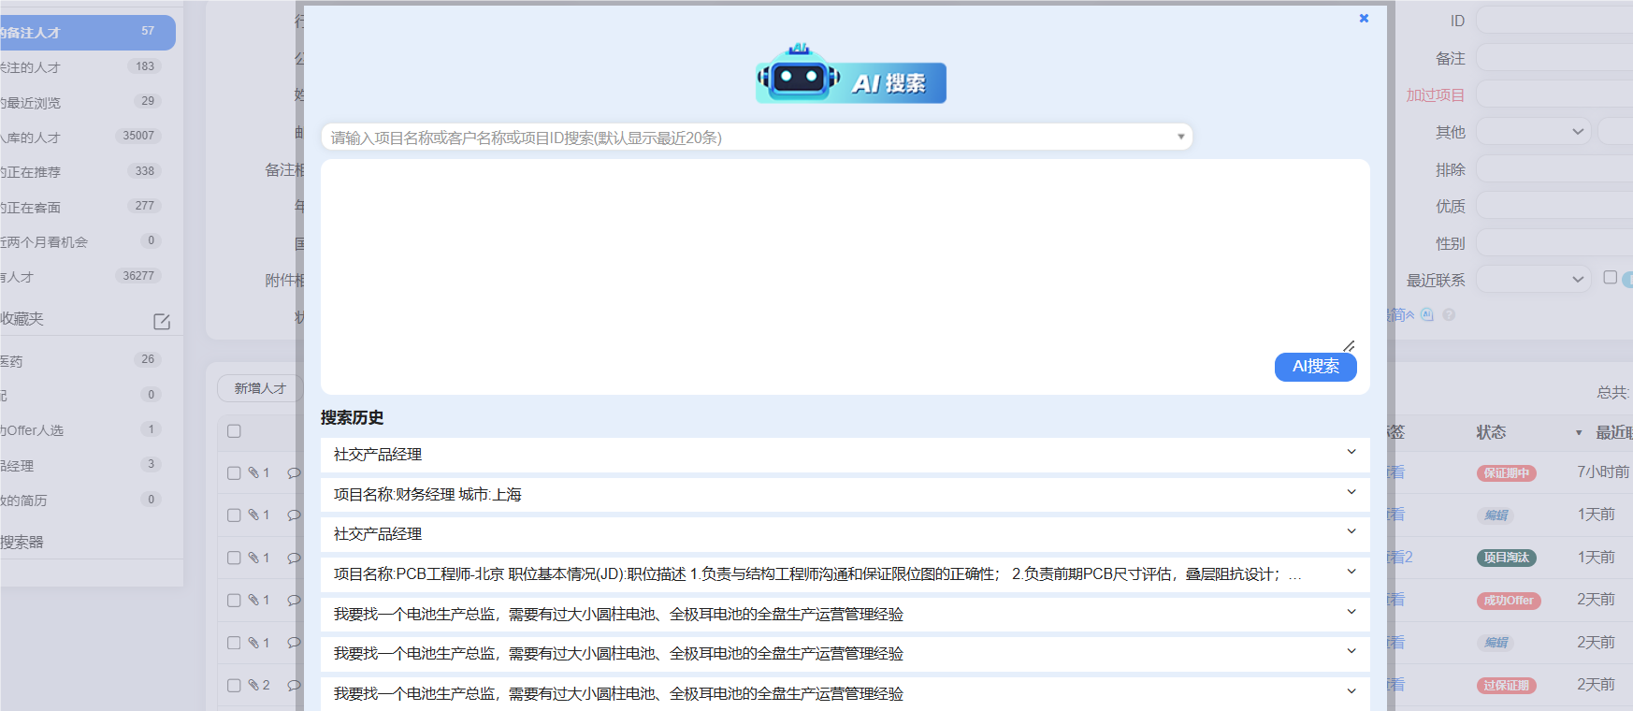The width and height of the screenshot is (1633, 711).
Task: Focus the 备注 input field
Action: point(1554,58)
